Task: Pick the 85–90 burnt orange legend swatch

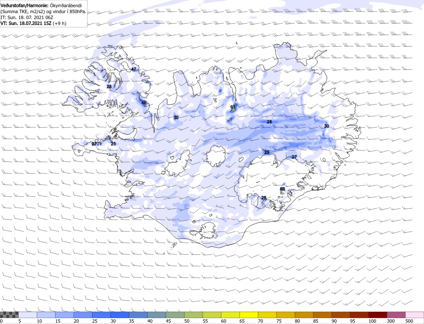Action: 323,315
